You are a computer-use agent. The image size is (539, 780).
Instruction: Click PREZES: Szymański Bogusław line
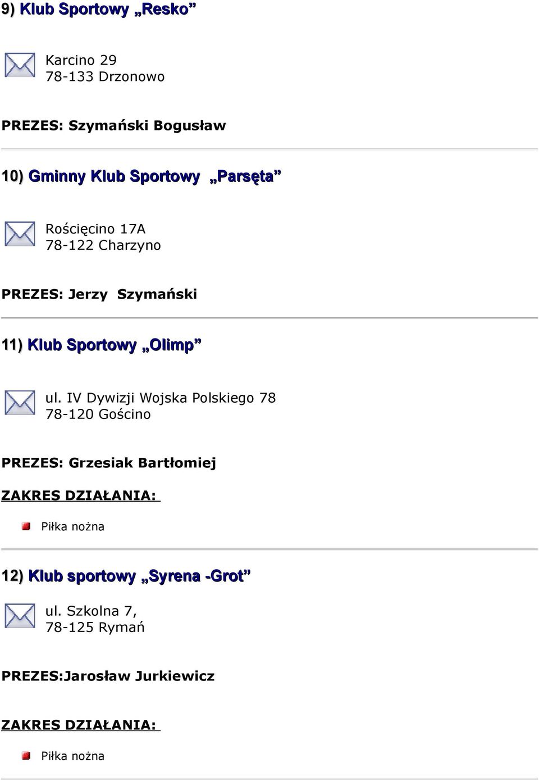113,125
